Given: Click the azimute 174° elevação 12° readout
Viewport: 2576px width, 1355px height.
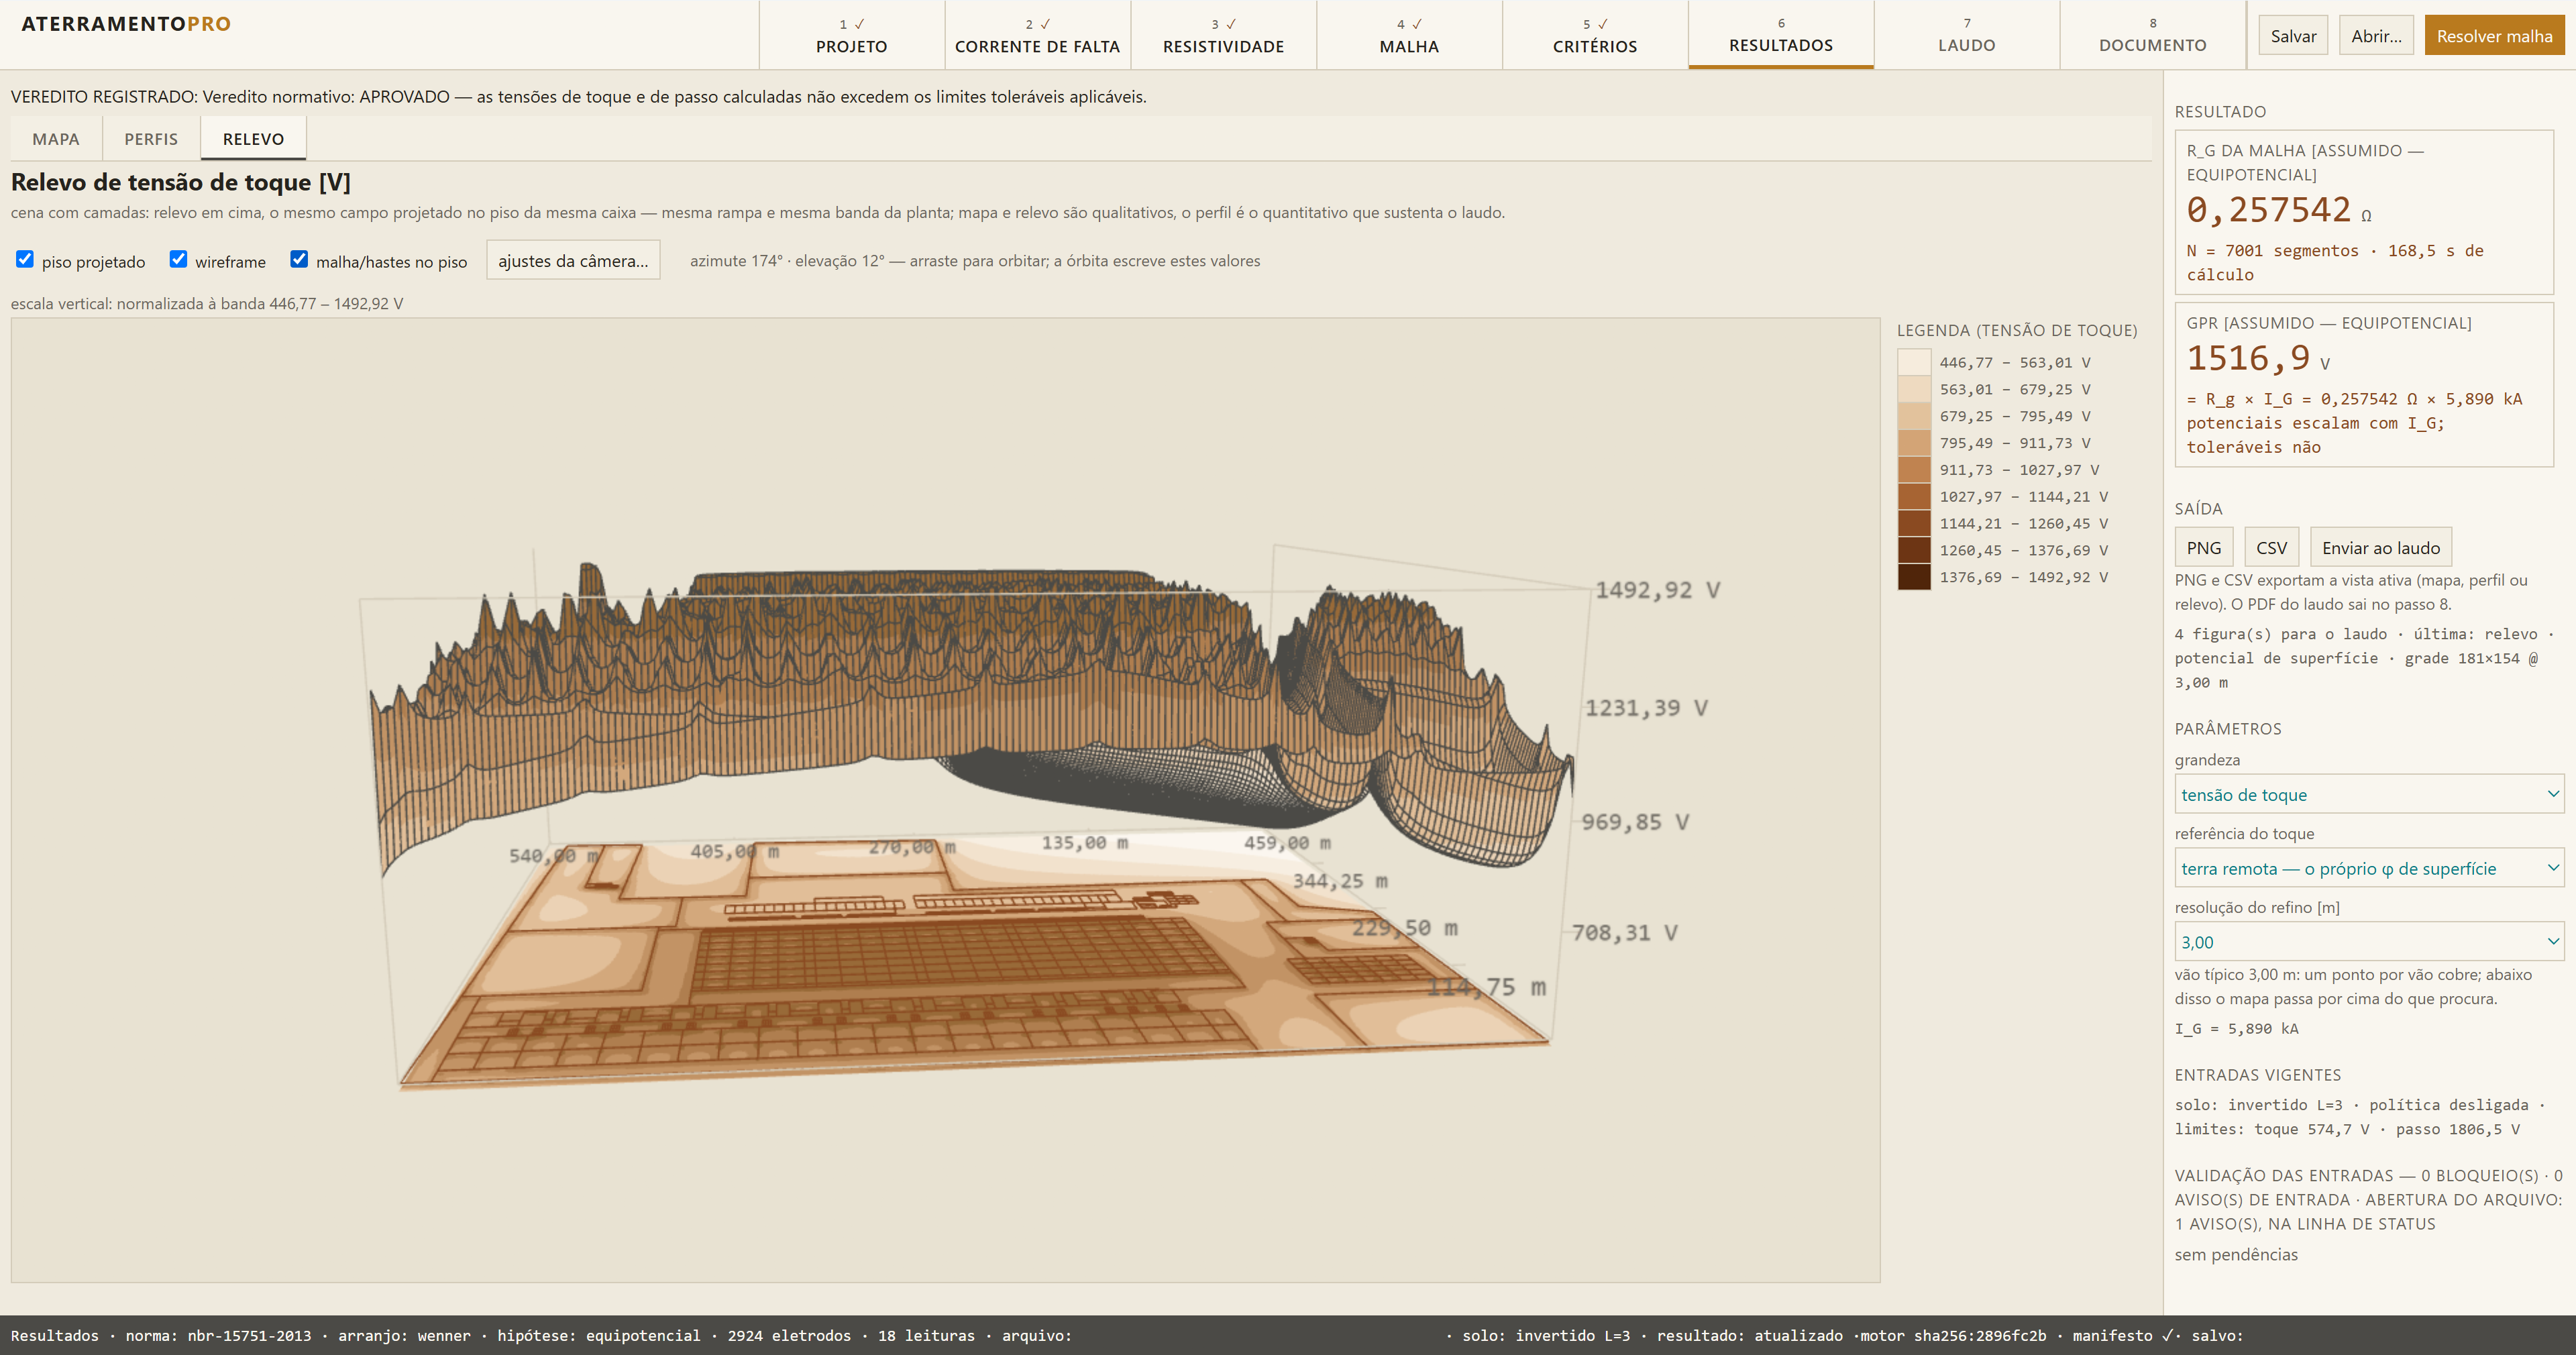Looking at the screenshot, I should coord(975,261).
